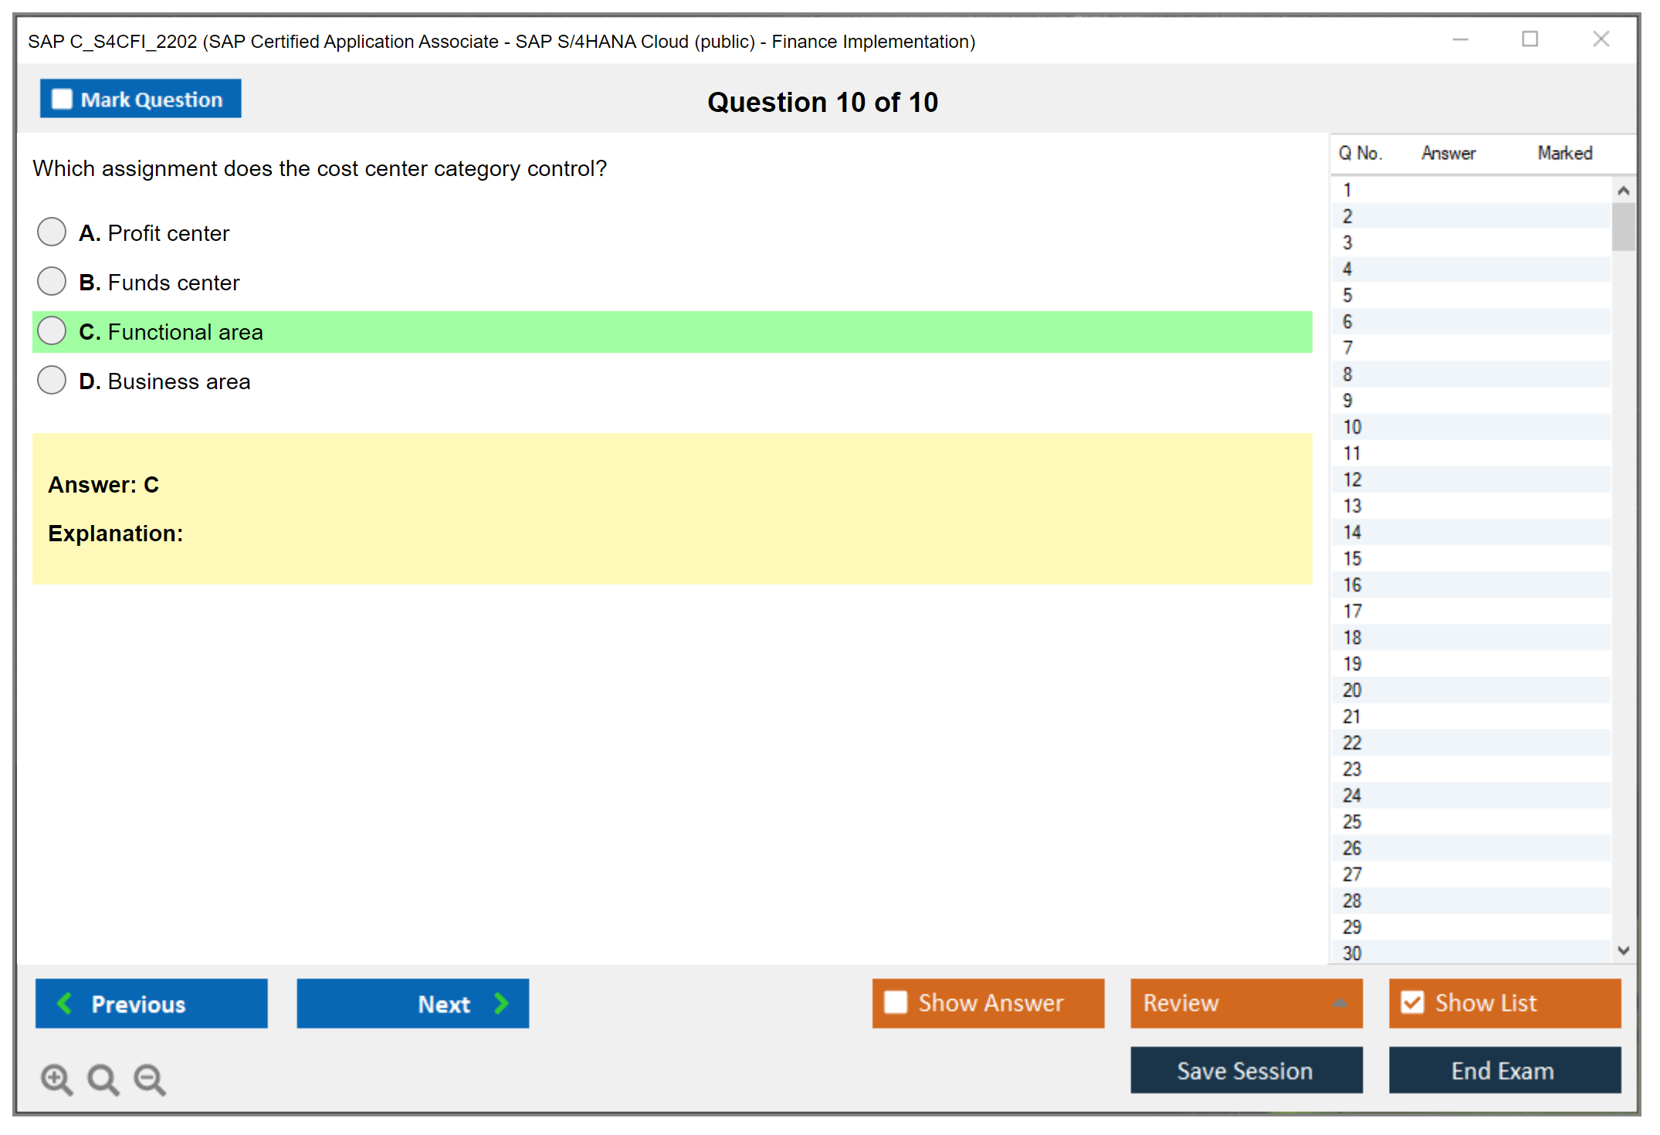
Task: Select option C Functional area
Action: click(52, 330)
